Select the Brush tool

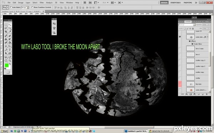click(10, 36)
